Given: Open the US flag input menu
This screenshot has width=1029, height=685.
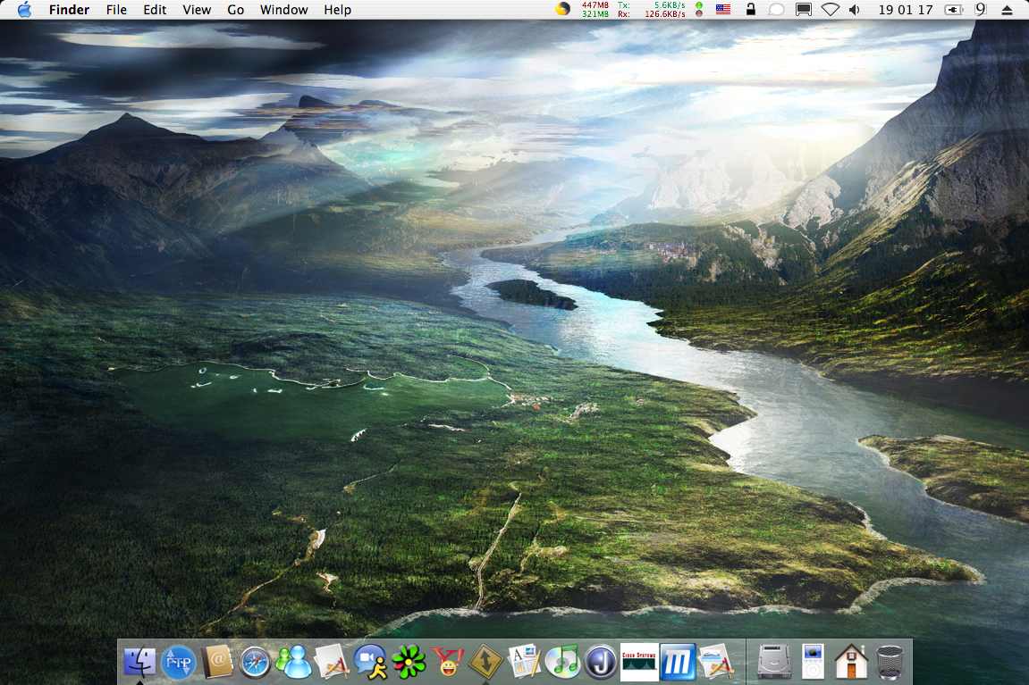Looking at the screenshot, I should tap(723, 9).
